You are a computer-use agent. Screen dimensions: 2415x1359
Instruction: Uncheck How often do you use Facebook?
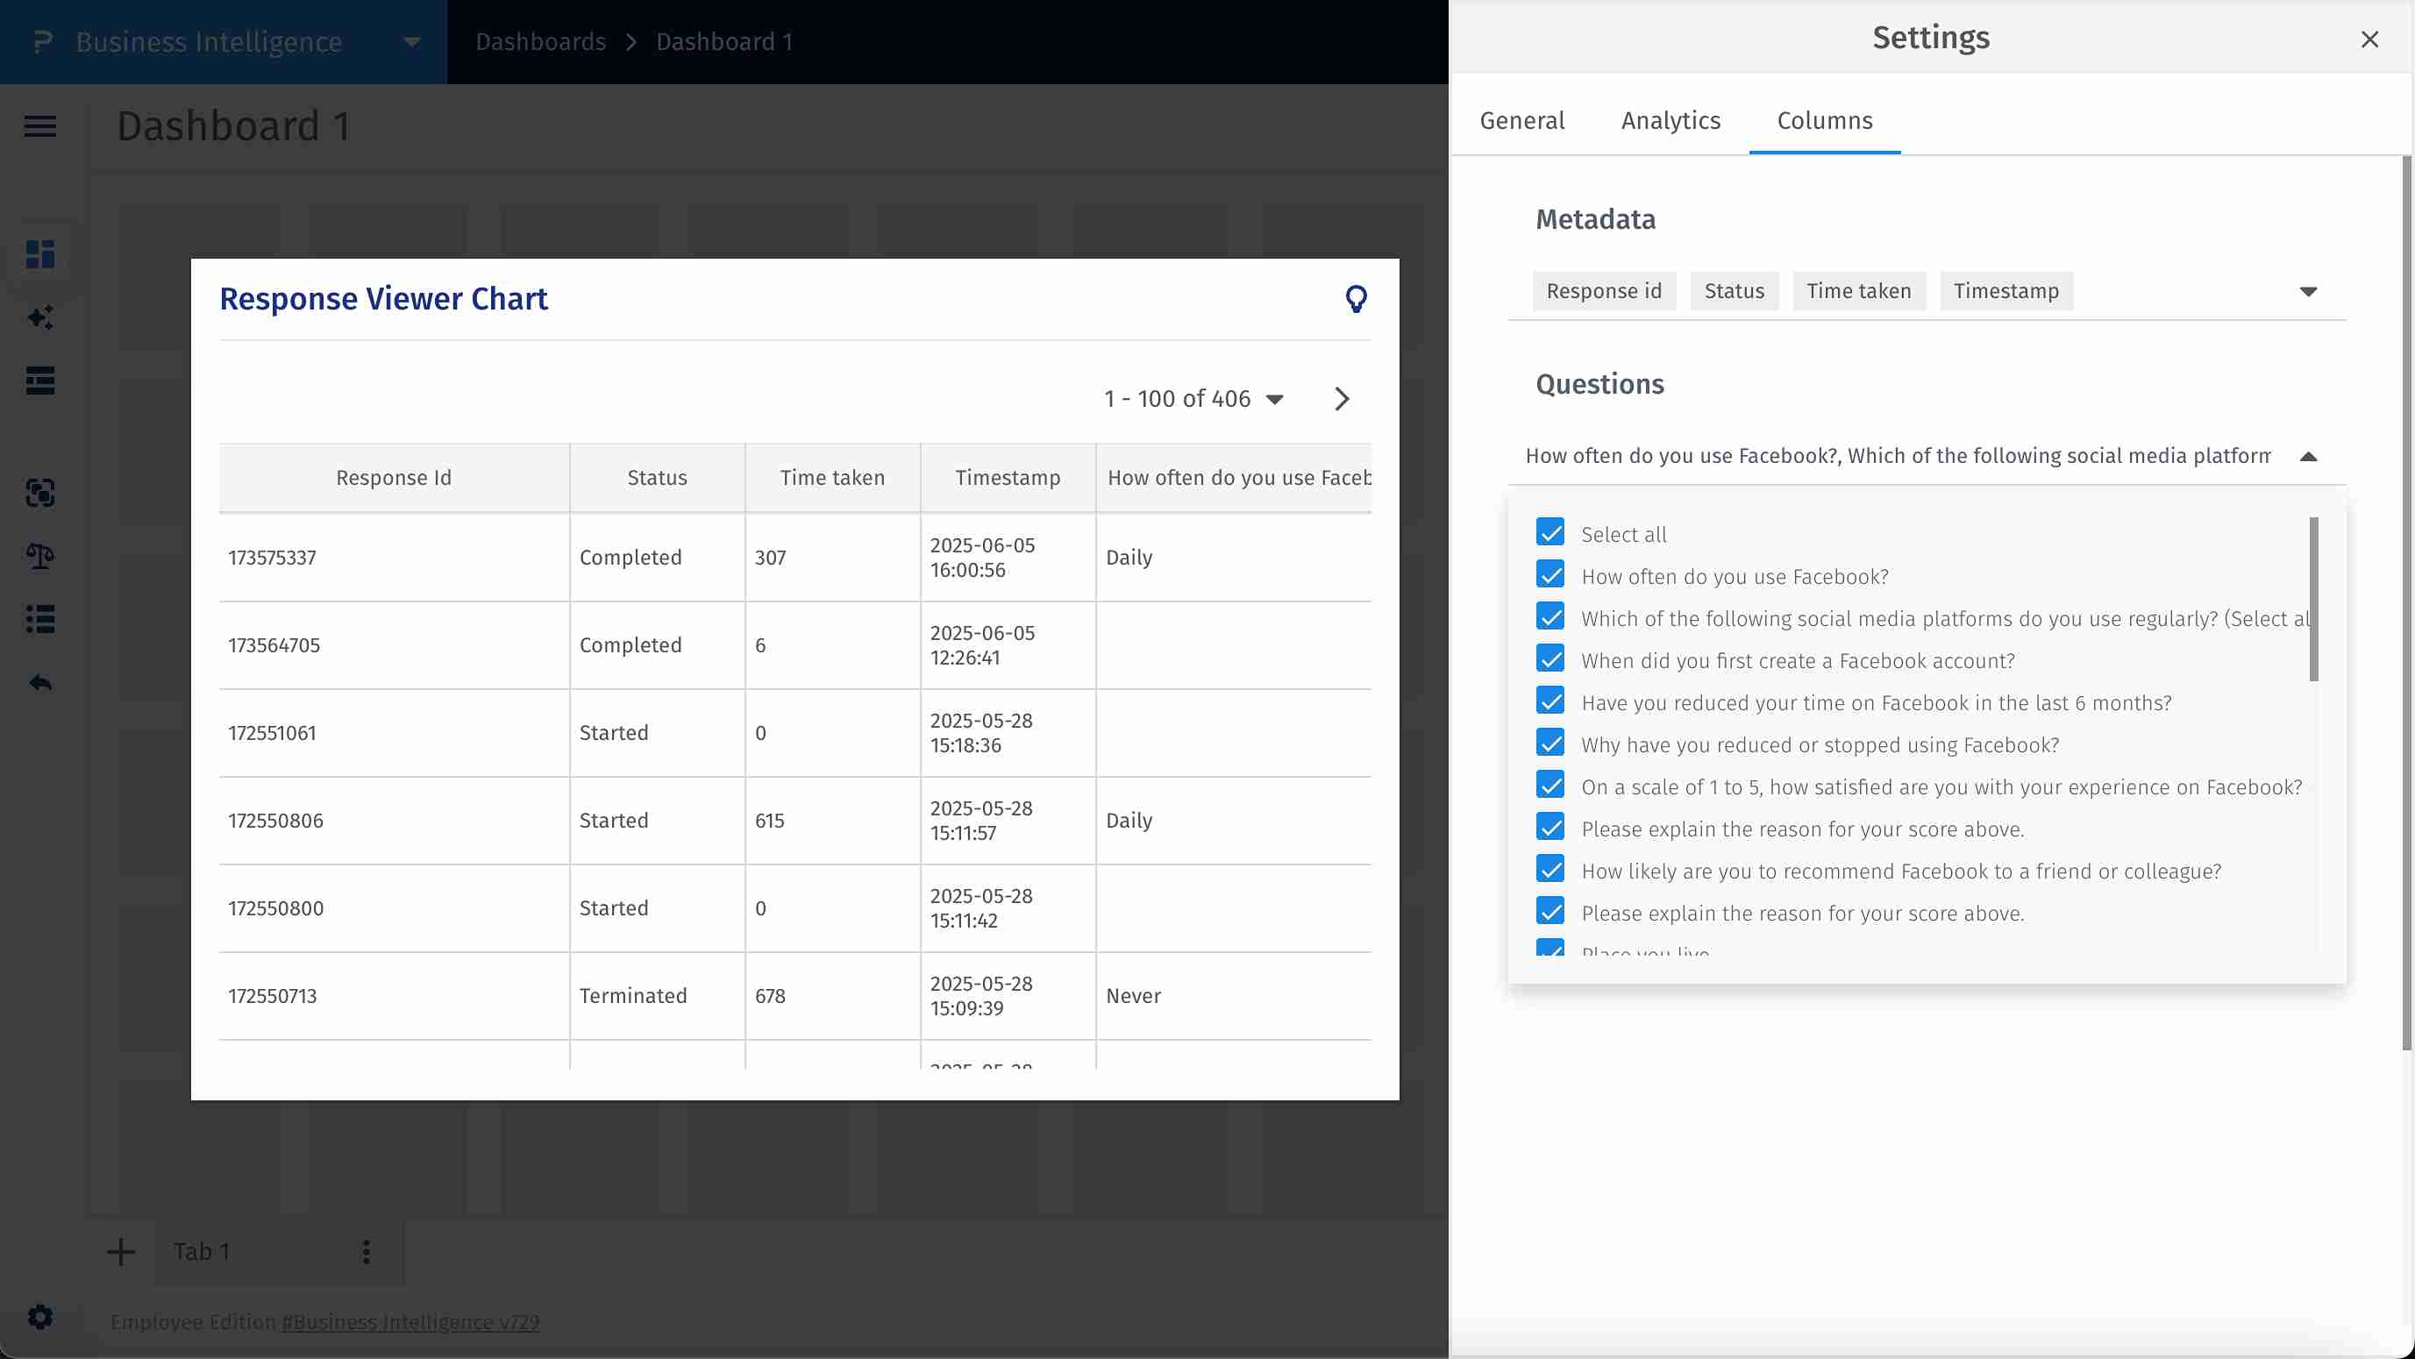[x=1550, y=574]
